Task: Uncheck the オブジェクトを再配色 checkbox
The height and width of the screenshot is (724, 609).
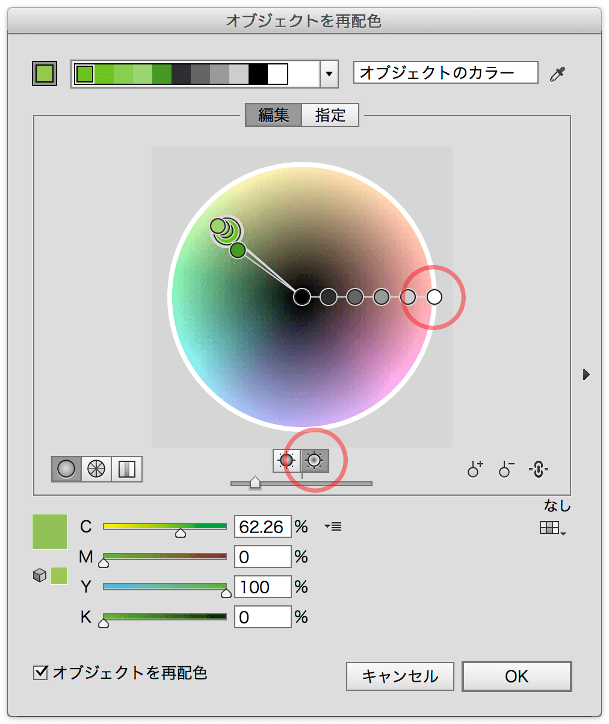Action: coord(40,672)
